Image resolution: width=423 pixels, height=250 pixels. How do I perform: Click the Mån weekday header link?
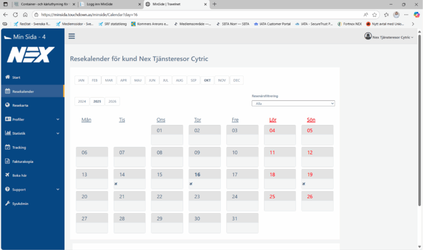pyautogui.click(x=86, y=120)
